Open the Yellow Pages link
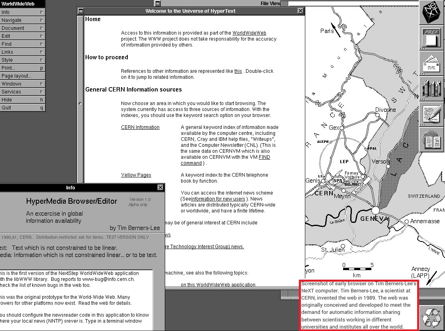The height and width of the screenshot is (331, 445). (136, 175)
